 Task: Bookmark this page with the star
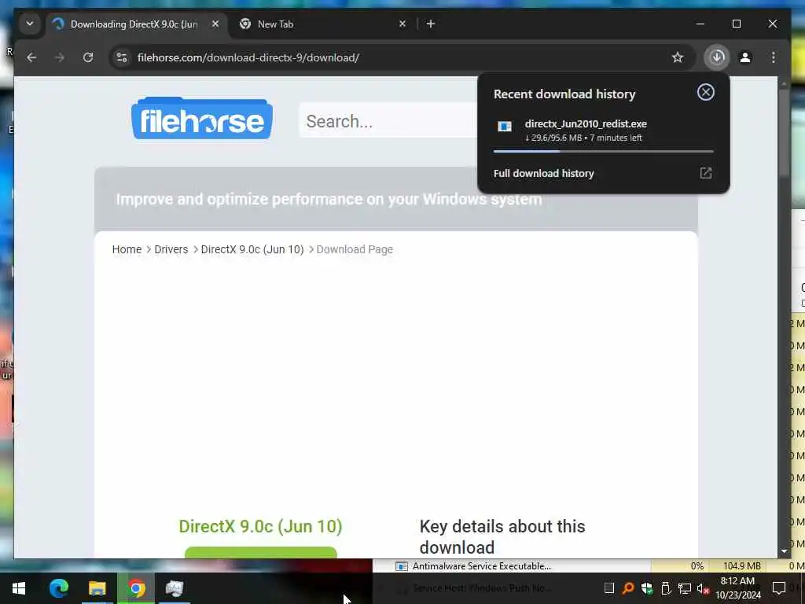pos(678,57)
